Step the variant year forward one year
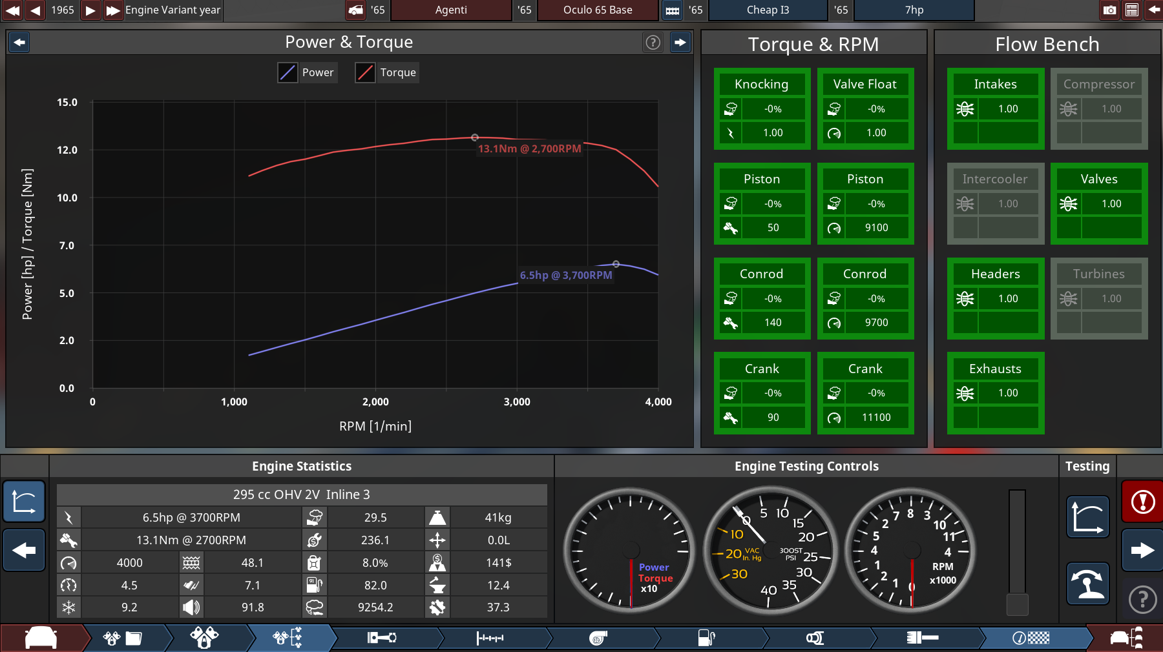 (90, 10)
